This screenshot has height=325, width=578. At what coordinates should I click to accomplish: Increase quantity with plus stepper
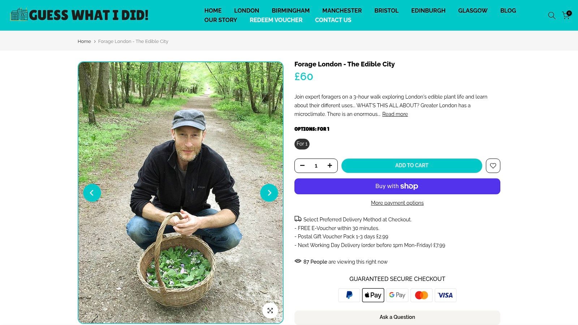[x=329, y=165]
